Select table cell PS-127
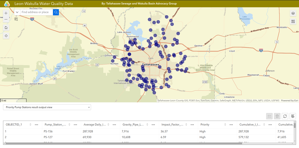 coord(62,137)
